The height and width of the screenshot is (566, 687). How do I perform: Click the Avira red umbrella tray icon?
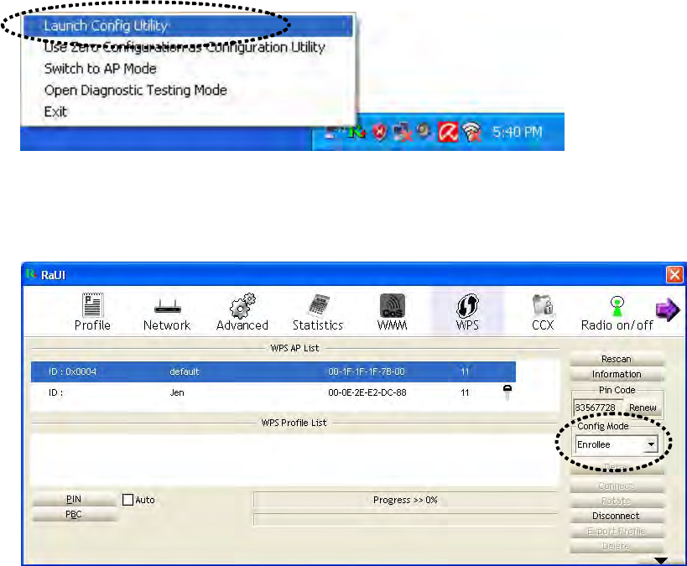448,132
